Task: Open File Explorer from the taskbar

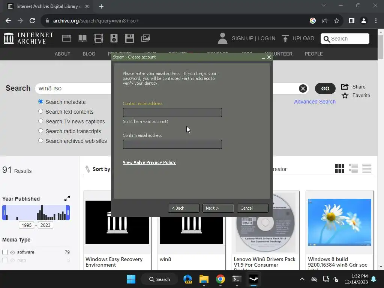Action: coord(204,279)
